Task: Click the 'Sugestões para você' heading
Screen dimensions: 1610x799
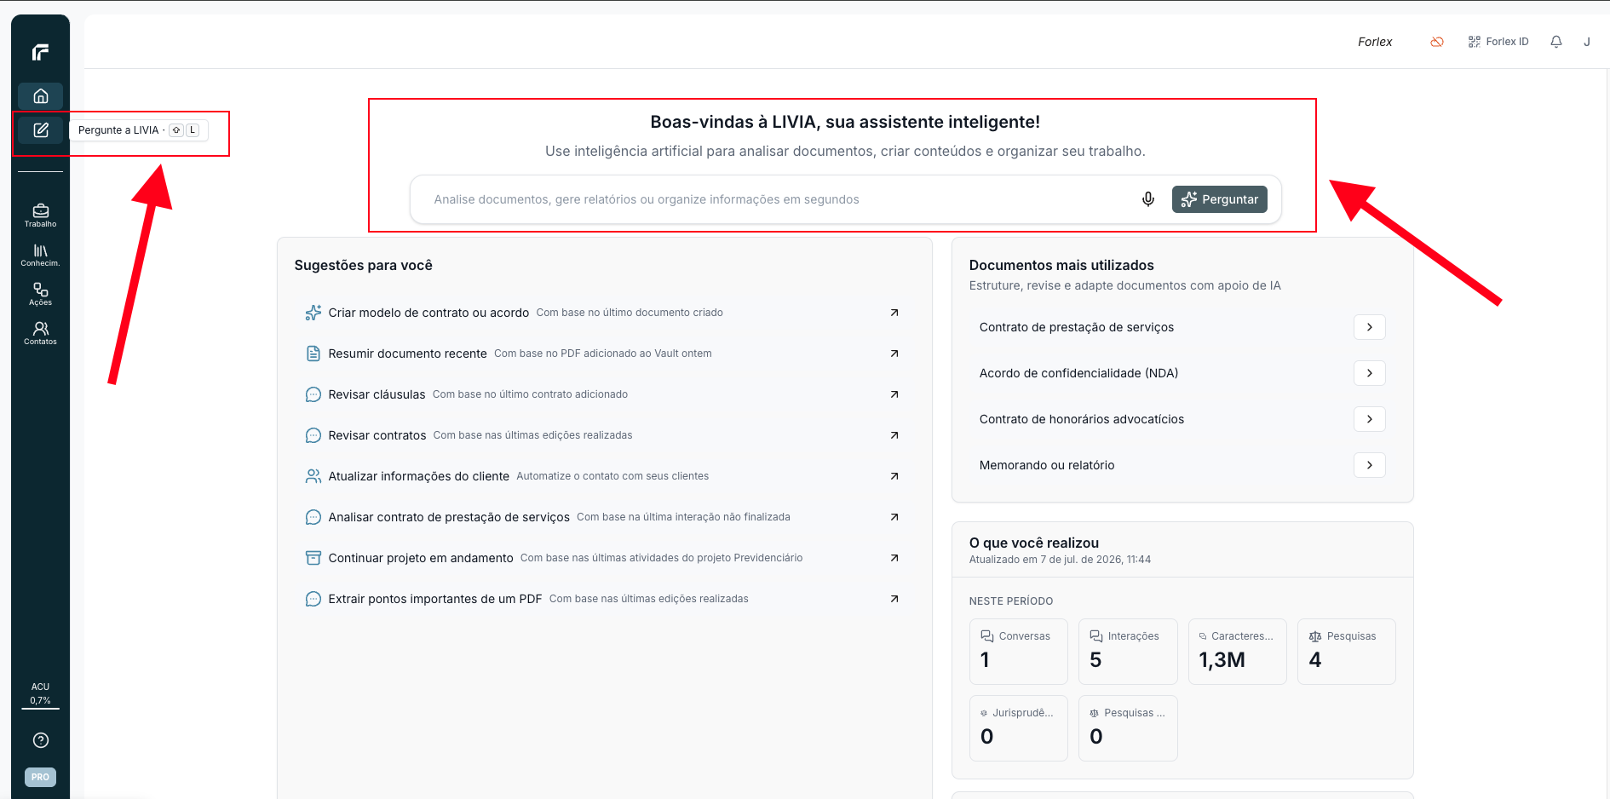Action: point(364,265)
